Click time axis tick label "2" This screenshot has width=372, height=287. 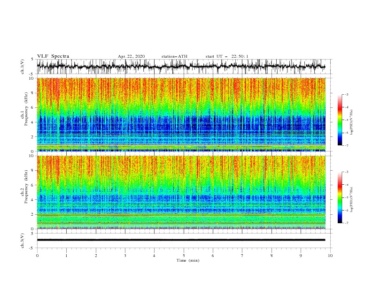96,256
